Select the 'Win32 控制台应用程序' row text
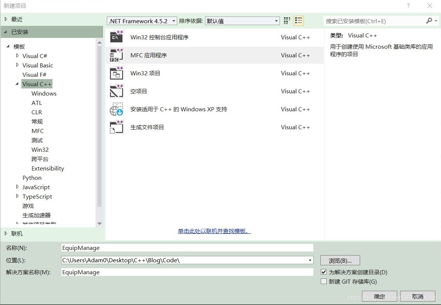Screen dimensions: 441x305 (160, 37)
